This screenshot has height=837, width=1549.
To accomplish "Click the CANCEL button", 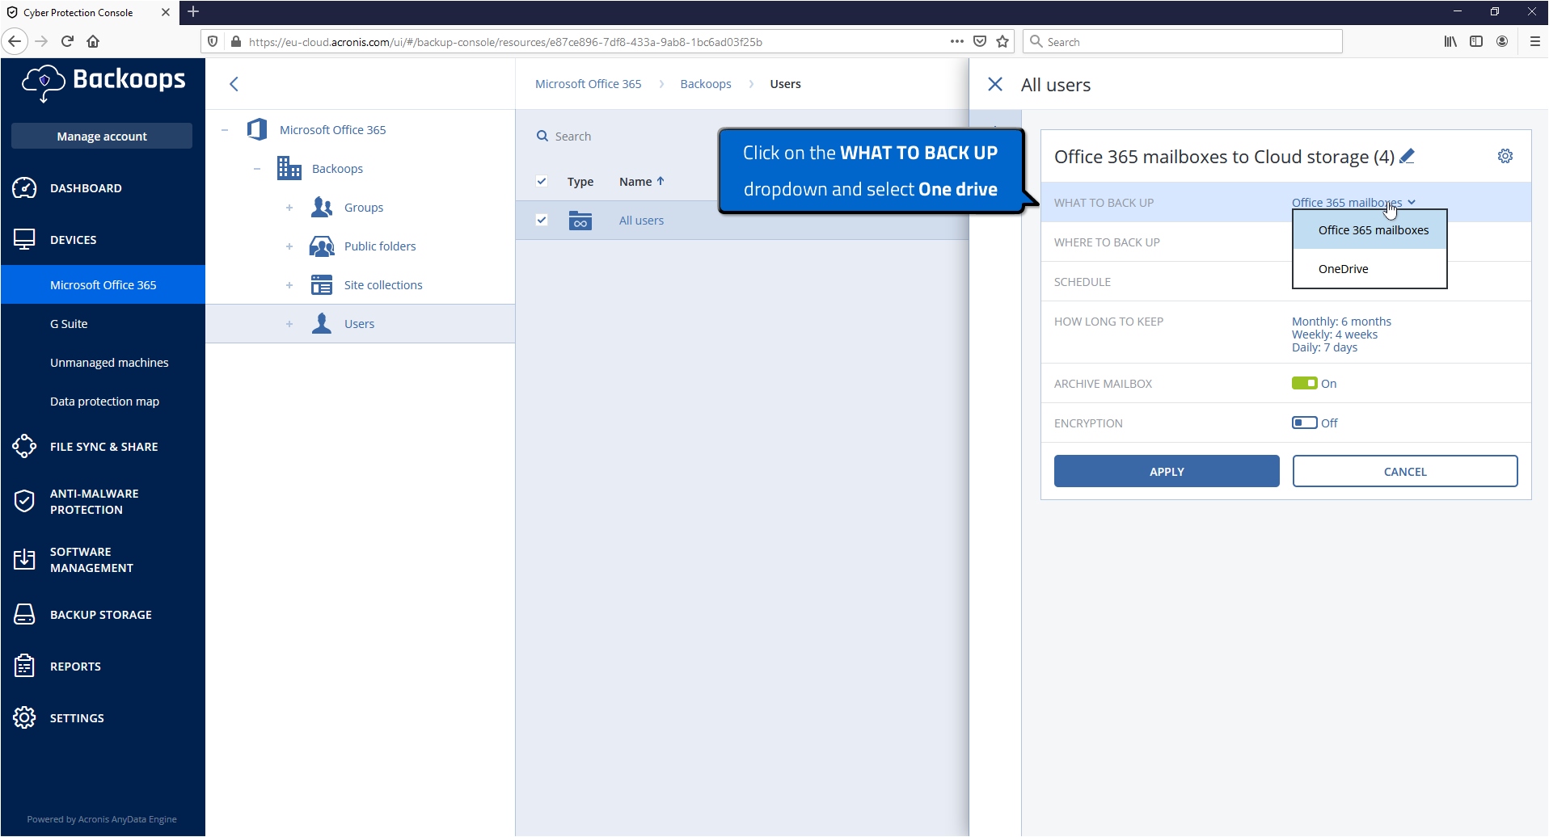I will 1405,471.
